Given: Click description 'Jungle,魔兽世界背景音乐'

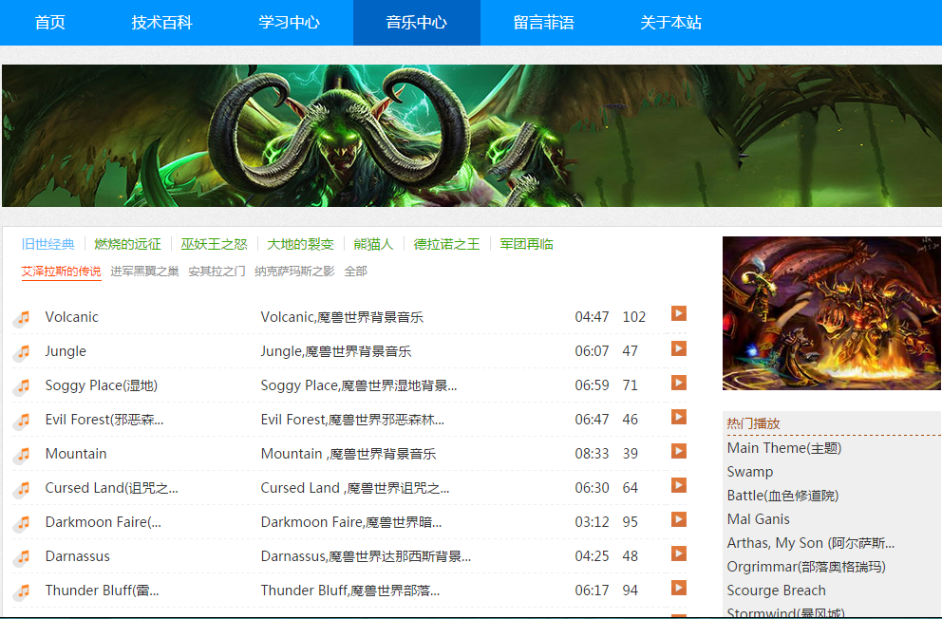Looking at the screenshot, I should pos(336,351).
